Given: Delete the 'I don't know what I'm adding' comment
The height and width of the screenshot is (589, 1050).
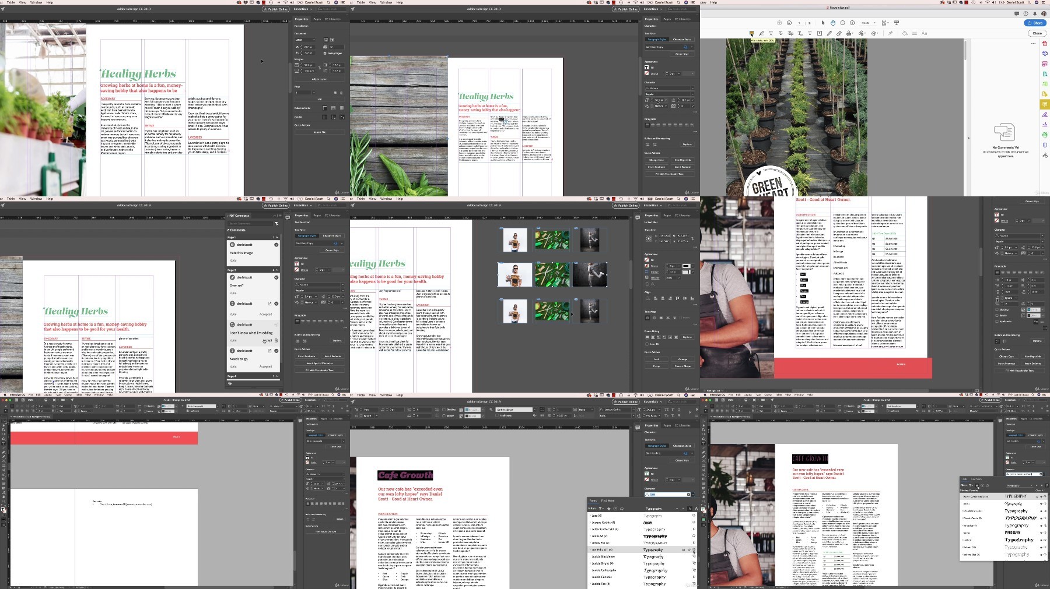Looking at the screenshot, I should (x=276, y=340).
